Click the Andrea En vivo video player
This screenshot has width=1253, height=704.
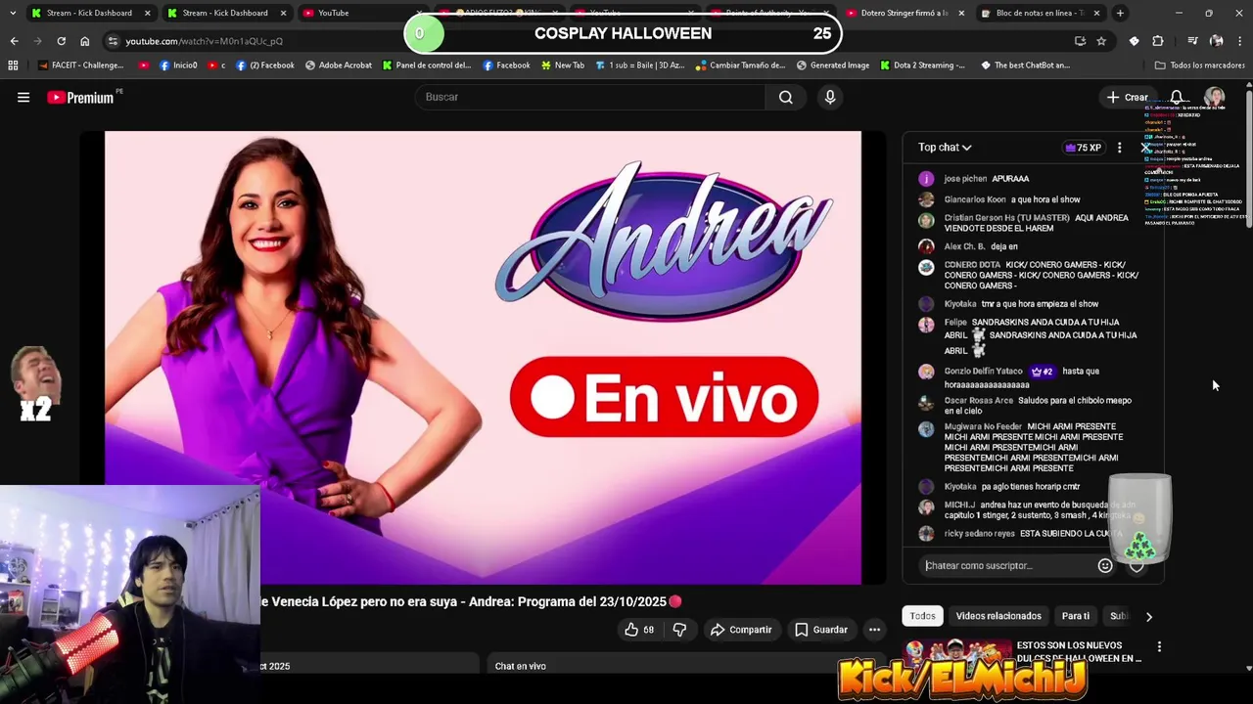click(483, 358)
